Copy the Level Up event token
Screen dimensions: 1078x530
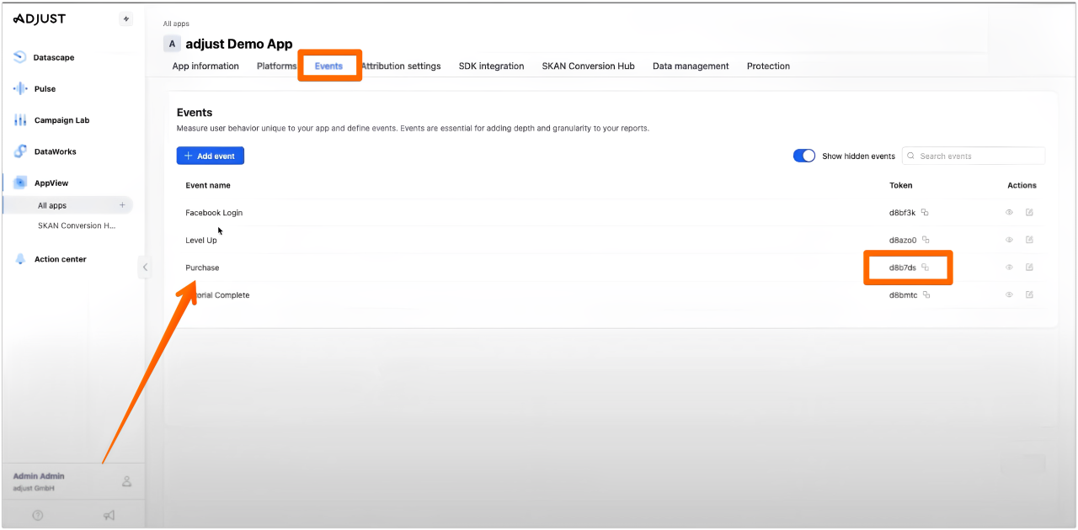pyautogui.click(x=926, y=241)
